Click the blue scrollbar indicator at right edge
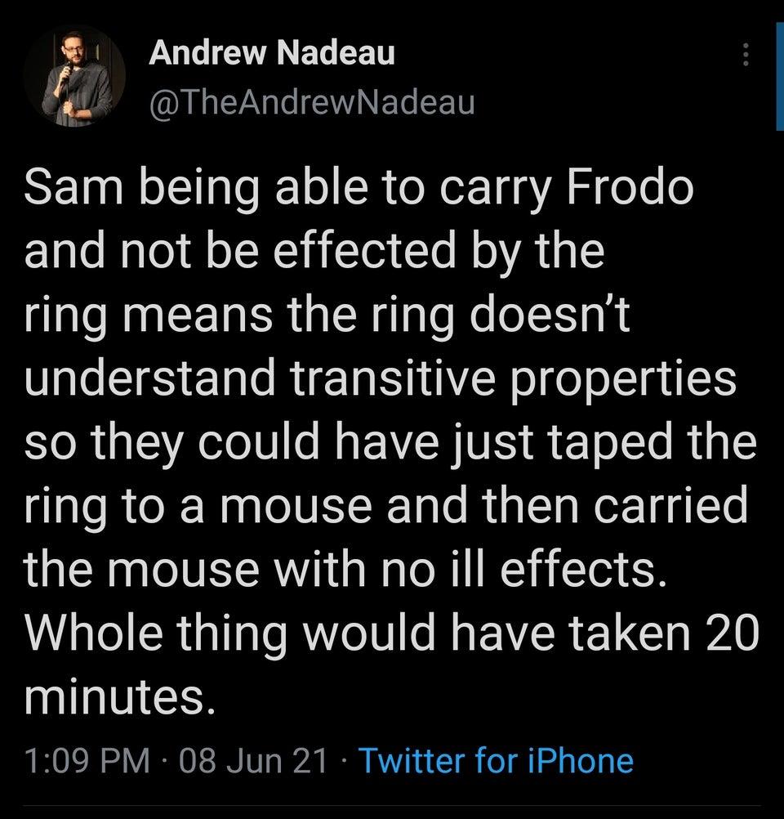784x819 pixels. (x=778, y=78)
